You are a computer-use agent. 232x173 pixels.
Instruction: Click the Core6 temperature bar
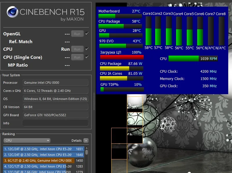pyautogui.click(x=200, y=31)
